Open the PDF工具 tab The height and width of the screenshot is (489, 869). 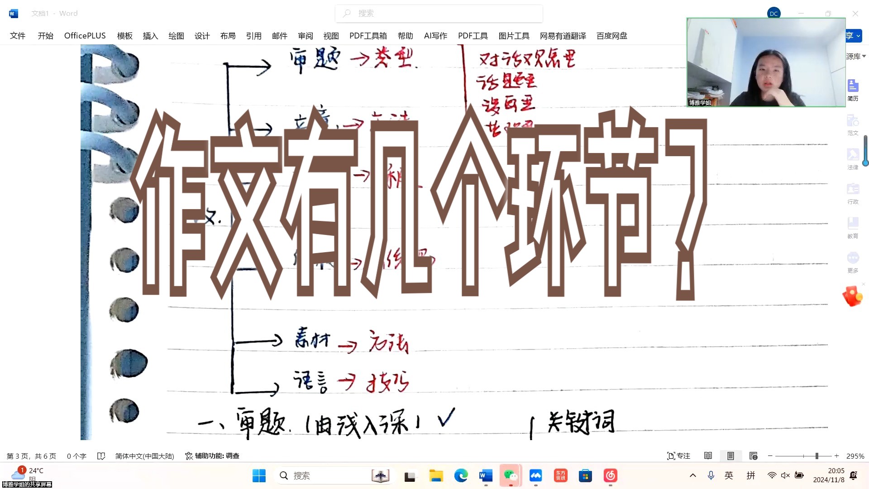click(473, 36)
